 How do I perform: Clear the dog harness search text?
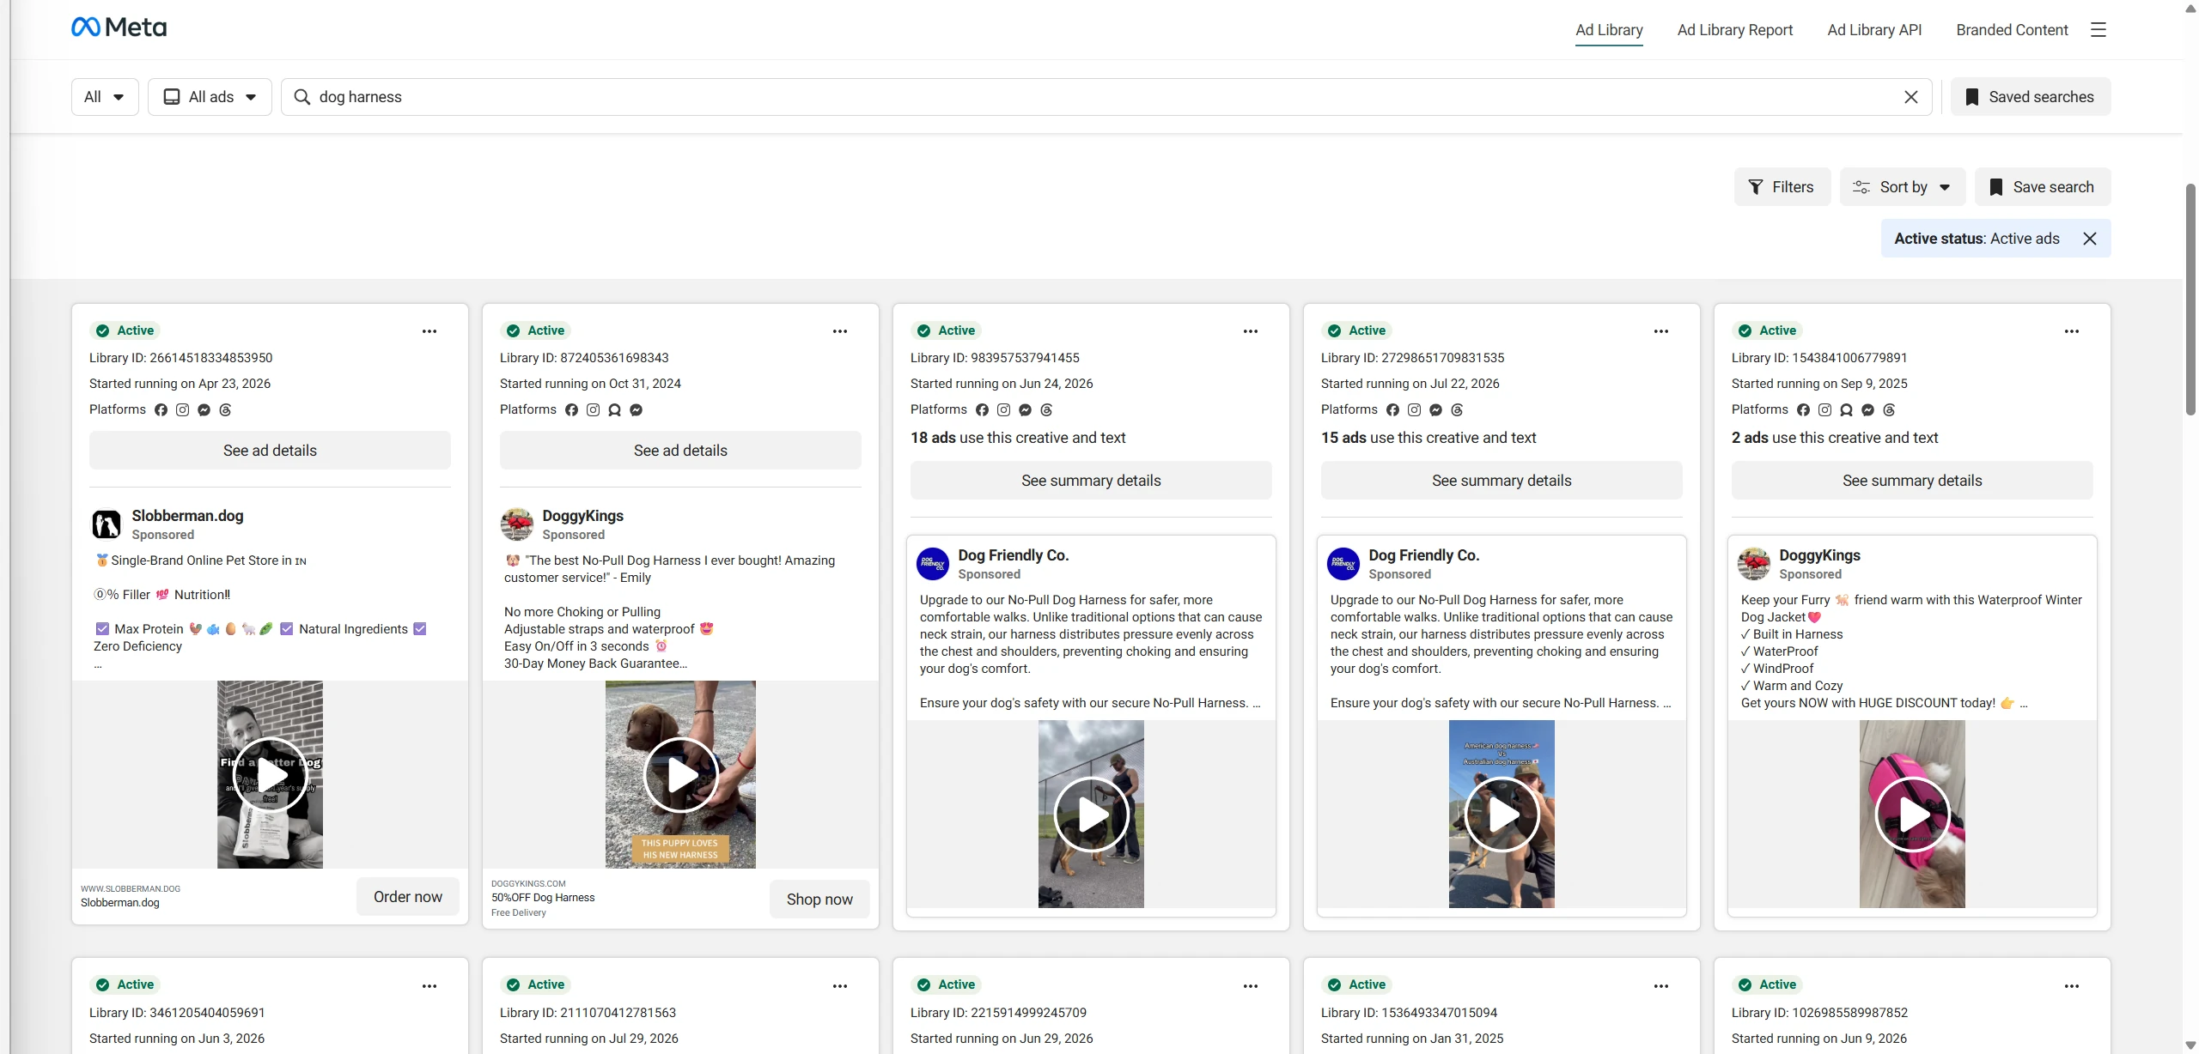pyautogui.click(x=1911, y=97)
